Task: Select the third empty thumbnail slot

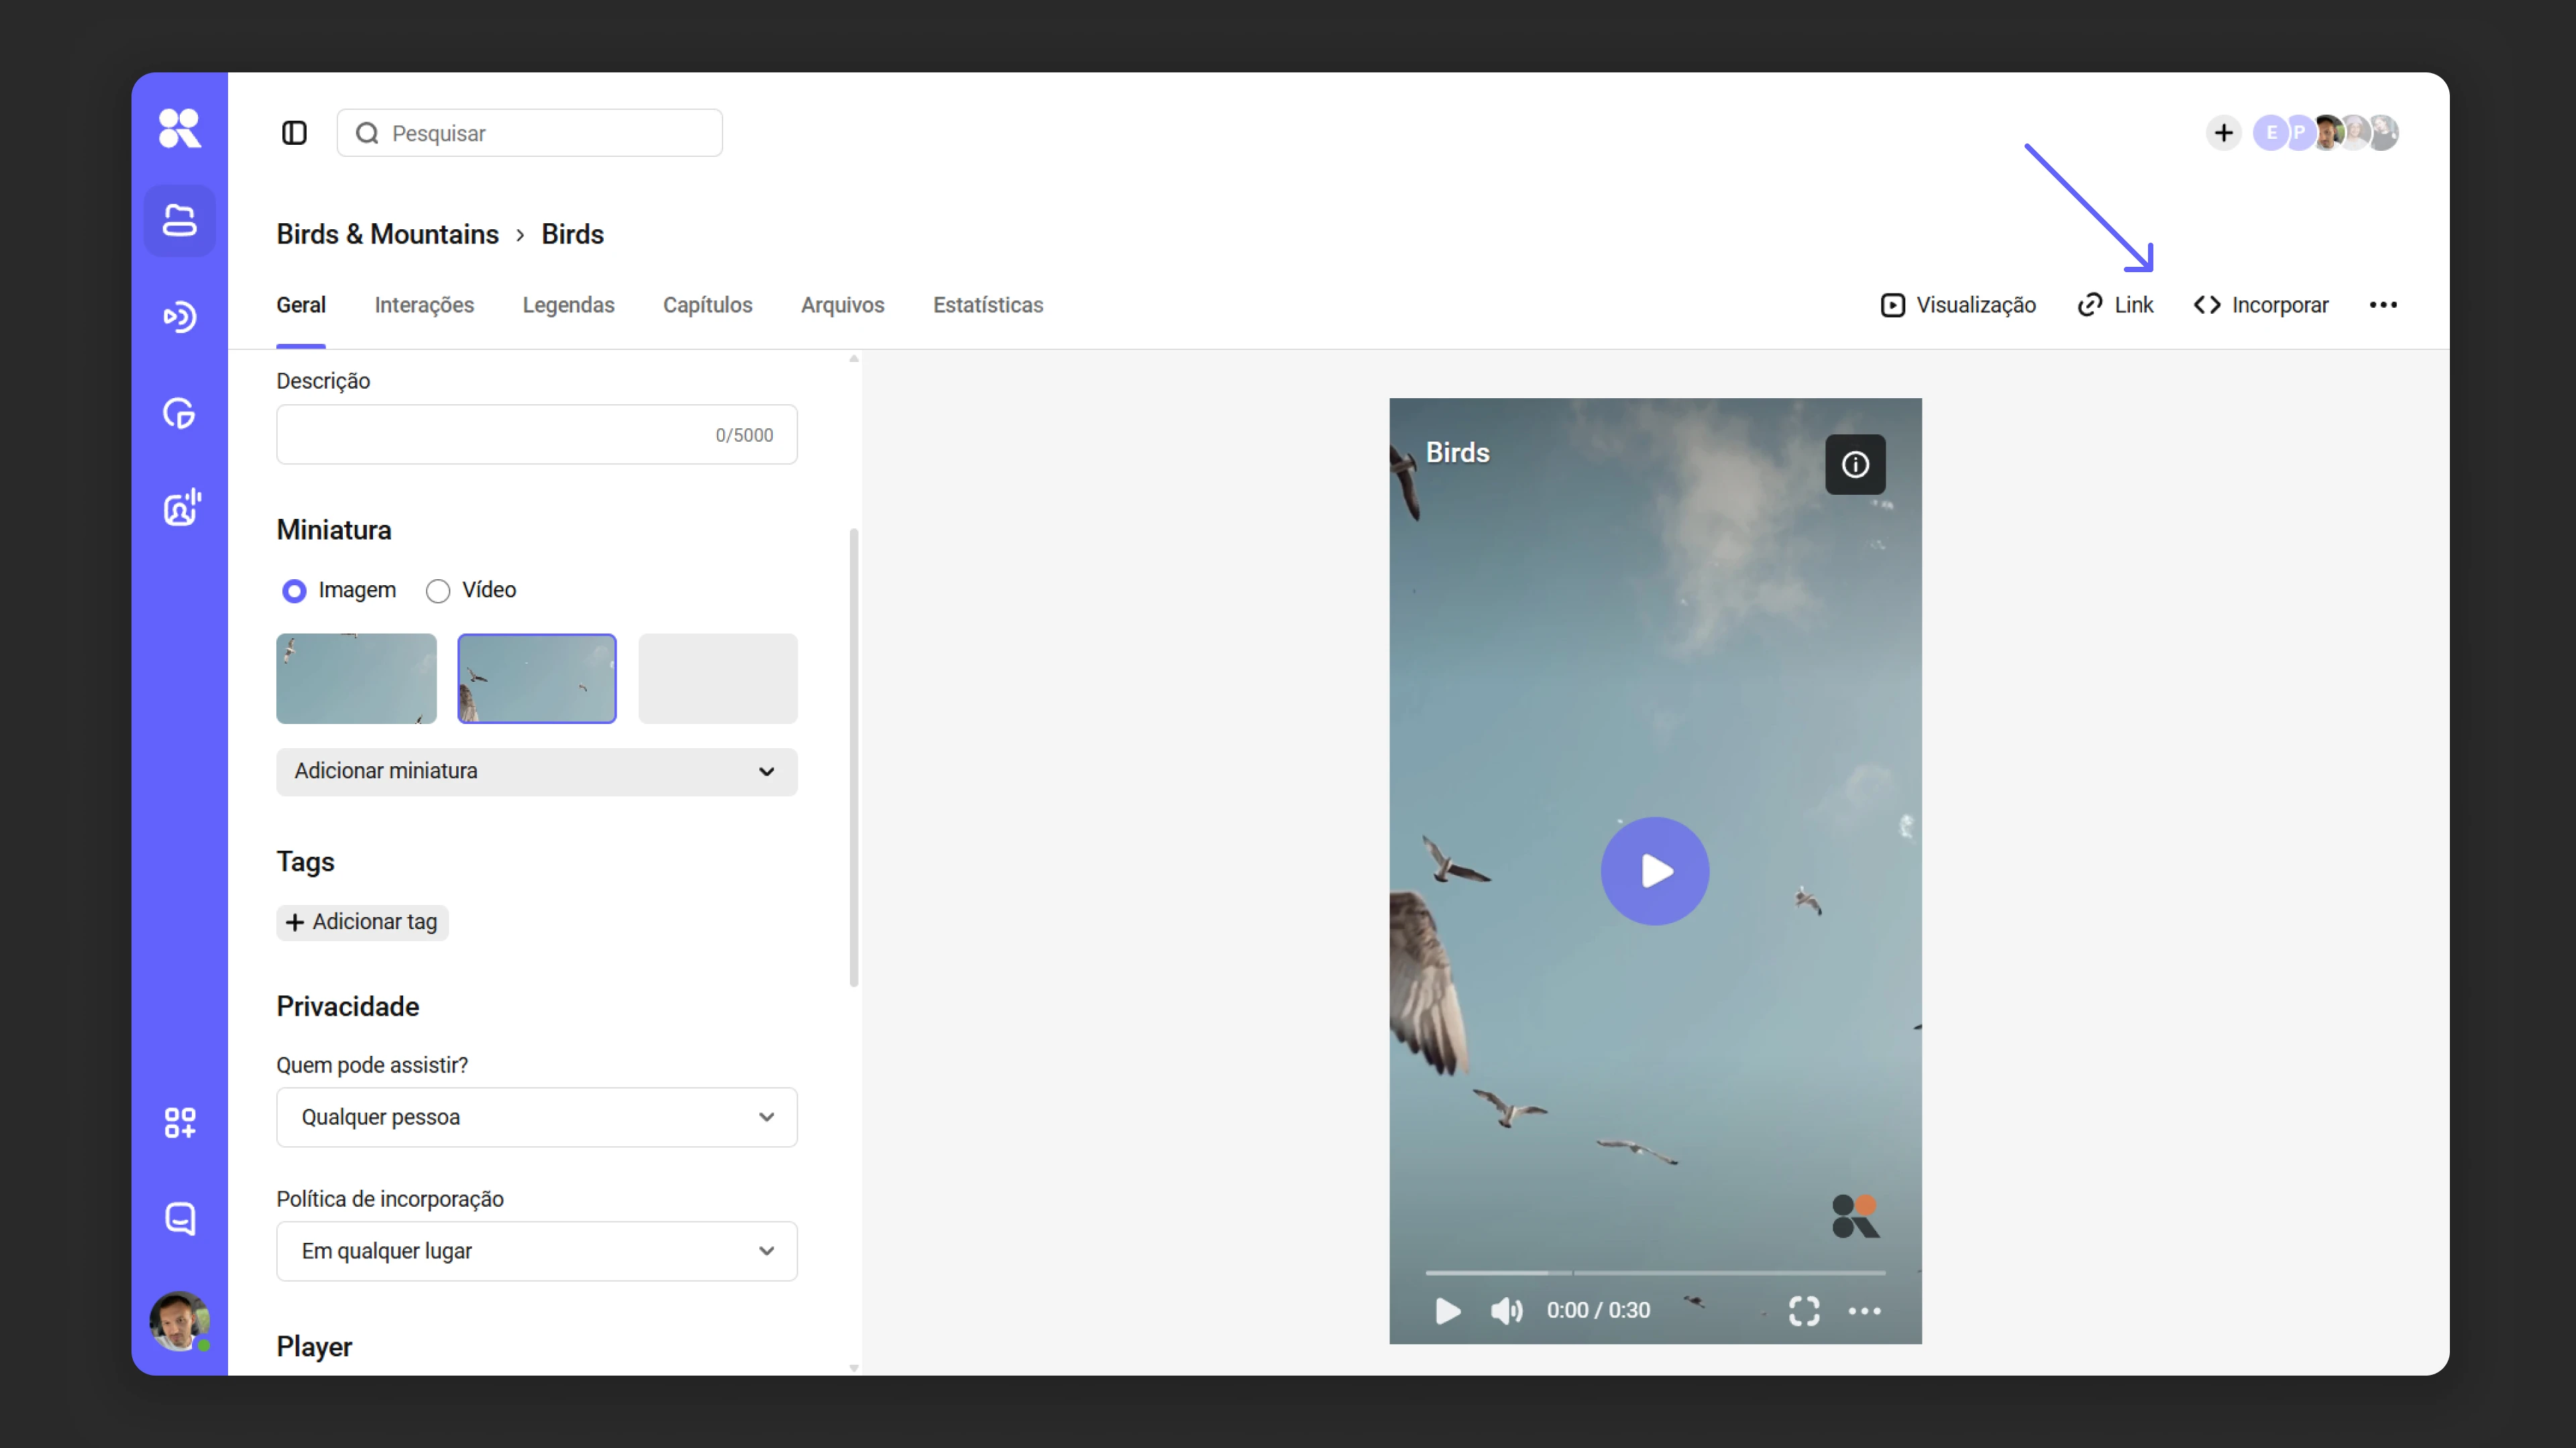Action: point(717,678)
